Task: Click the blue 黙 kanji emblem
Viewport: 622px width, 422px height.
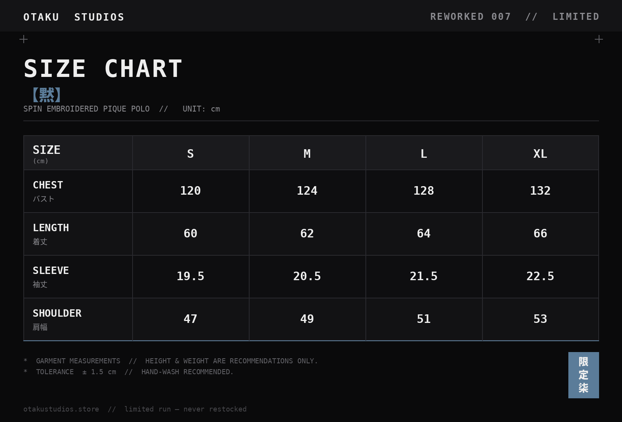Action: [x=47, y=95]
